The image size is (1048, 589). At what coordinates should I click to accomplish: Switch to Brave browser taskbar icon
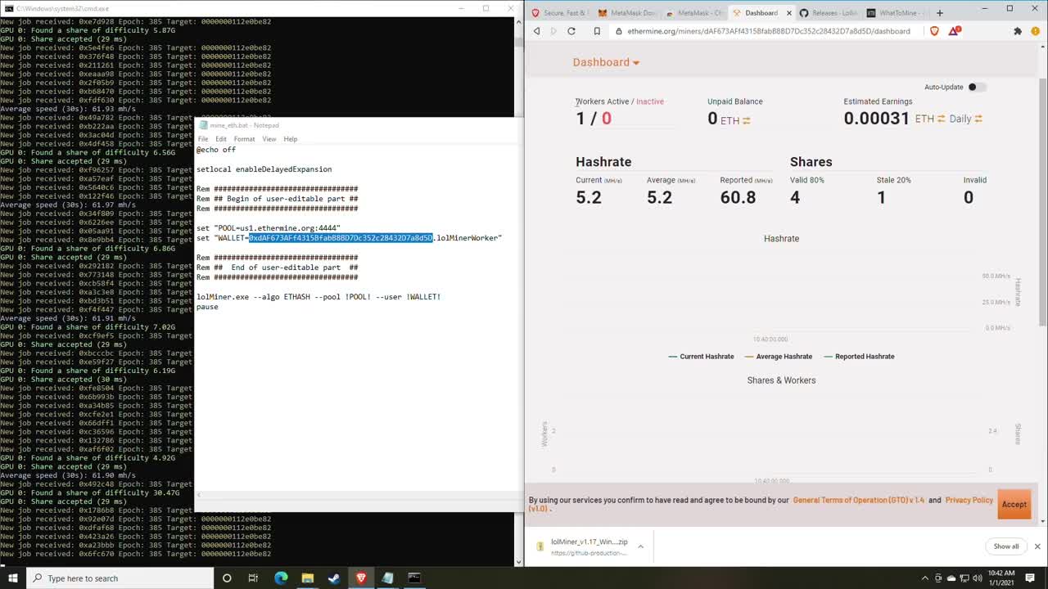click(x=361, y=578)
